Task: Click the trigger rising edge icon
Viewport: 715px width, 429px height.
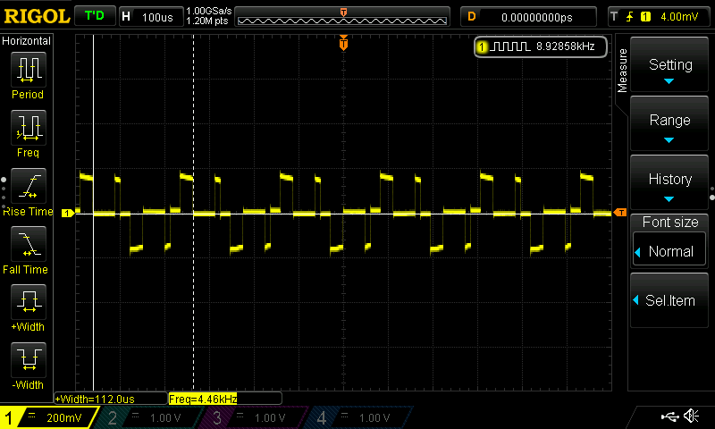Action: [x=630, y=17]
